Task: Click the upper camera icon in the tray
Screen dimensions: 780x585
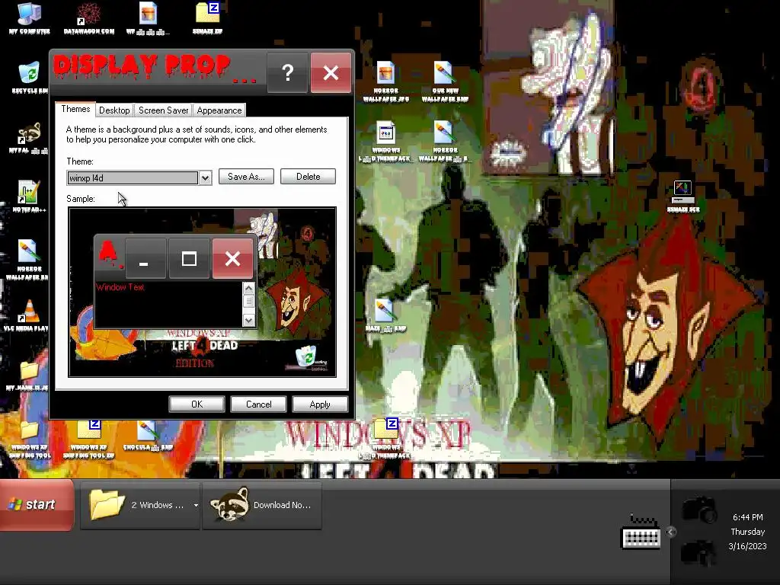Action: (x=698, y=509)
